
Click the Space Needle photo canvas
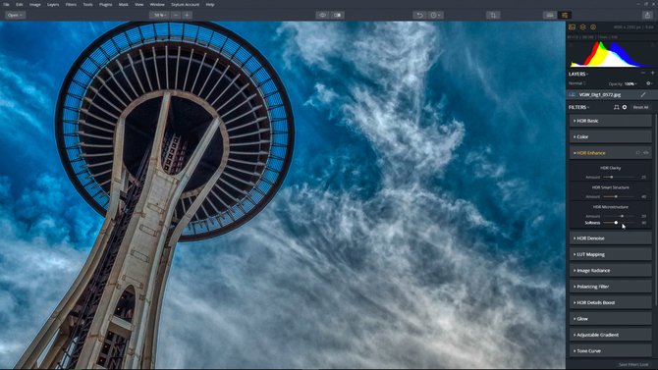point(283,195)
